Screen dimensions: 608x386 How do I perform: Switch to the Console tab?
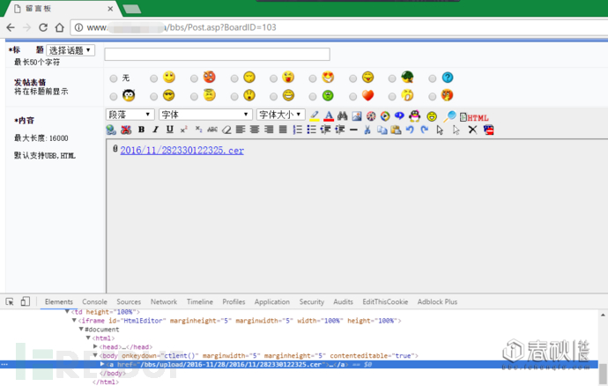pyautogui.click(x=94, y=301)
